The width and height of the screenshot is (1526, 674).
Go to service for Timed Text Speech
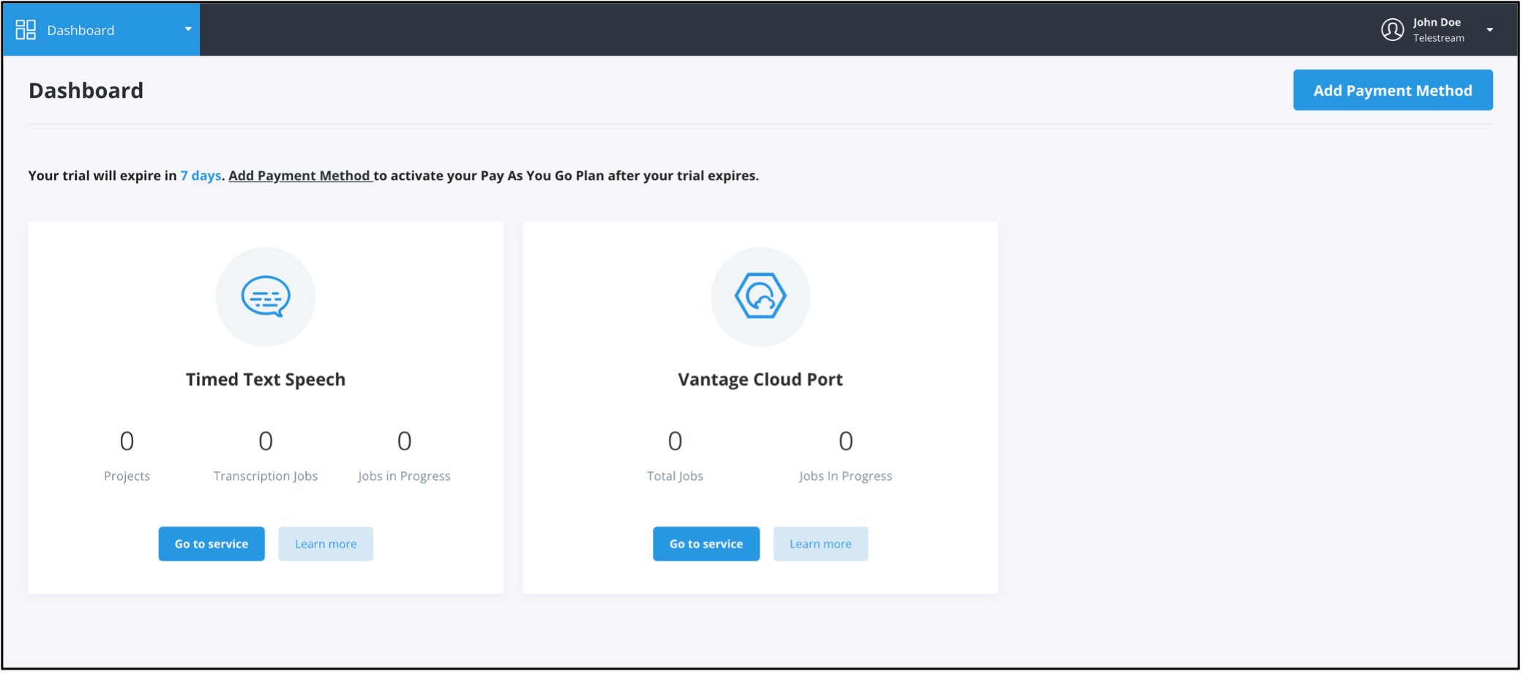click(212, 544)
